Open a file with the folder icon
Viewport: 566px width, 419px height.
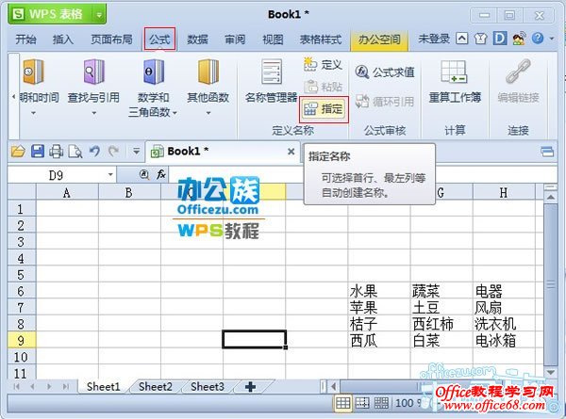coord(18,152)
